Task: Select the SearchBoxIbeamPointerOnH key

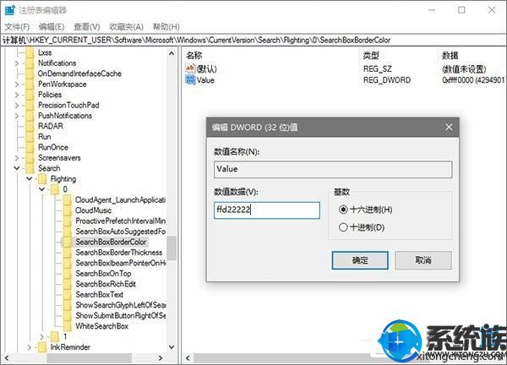Action: [120, 263]
